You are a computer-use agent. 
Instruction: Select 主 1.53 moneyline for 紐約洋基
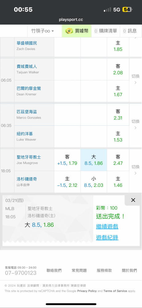[118, 136]
